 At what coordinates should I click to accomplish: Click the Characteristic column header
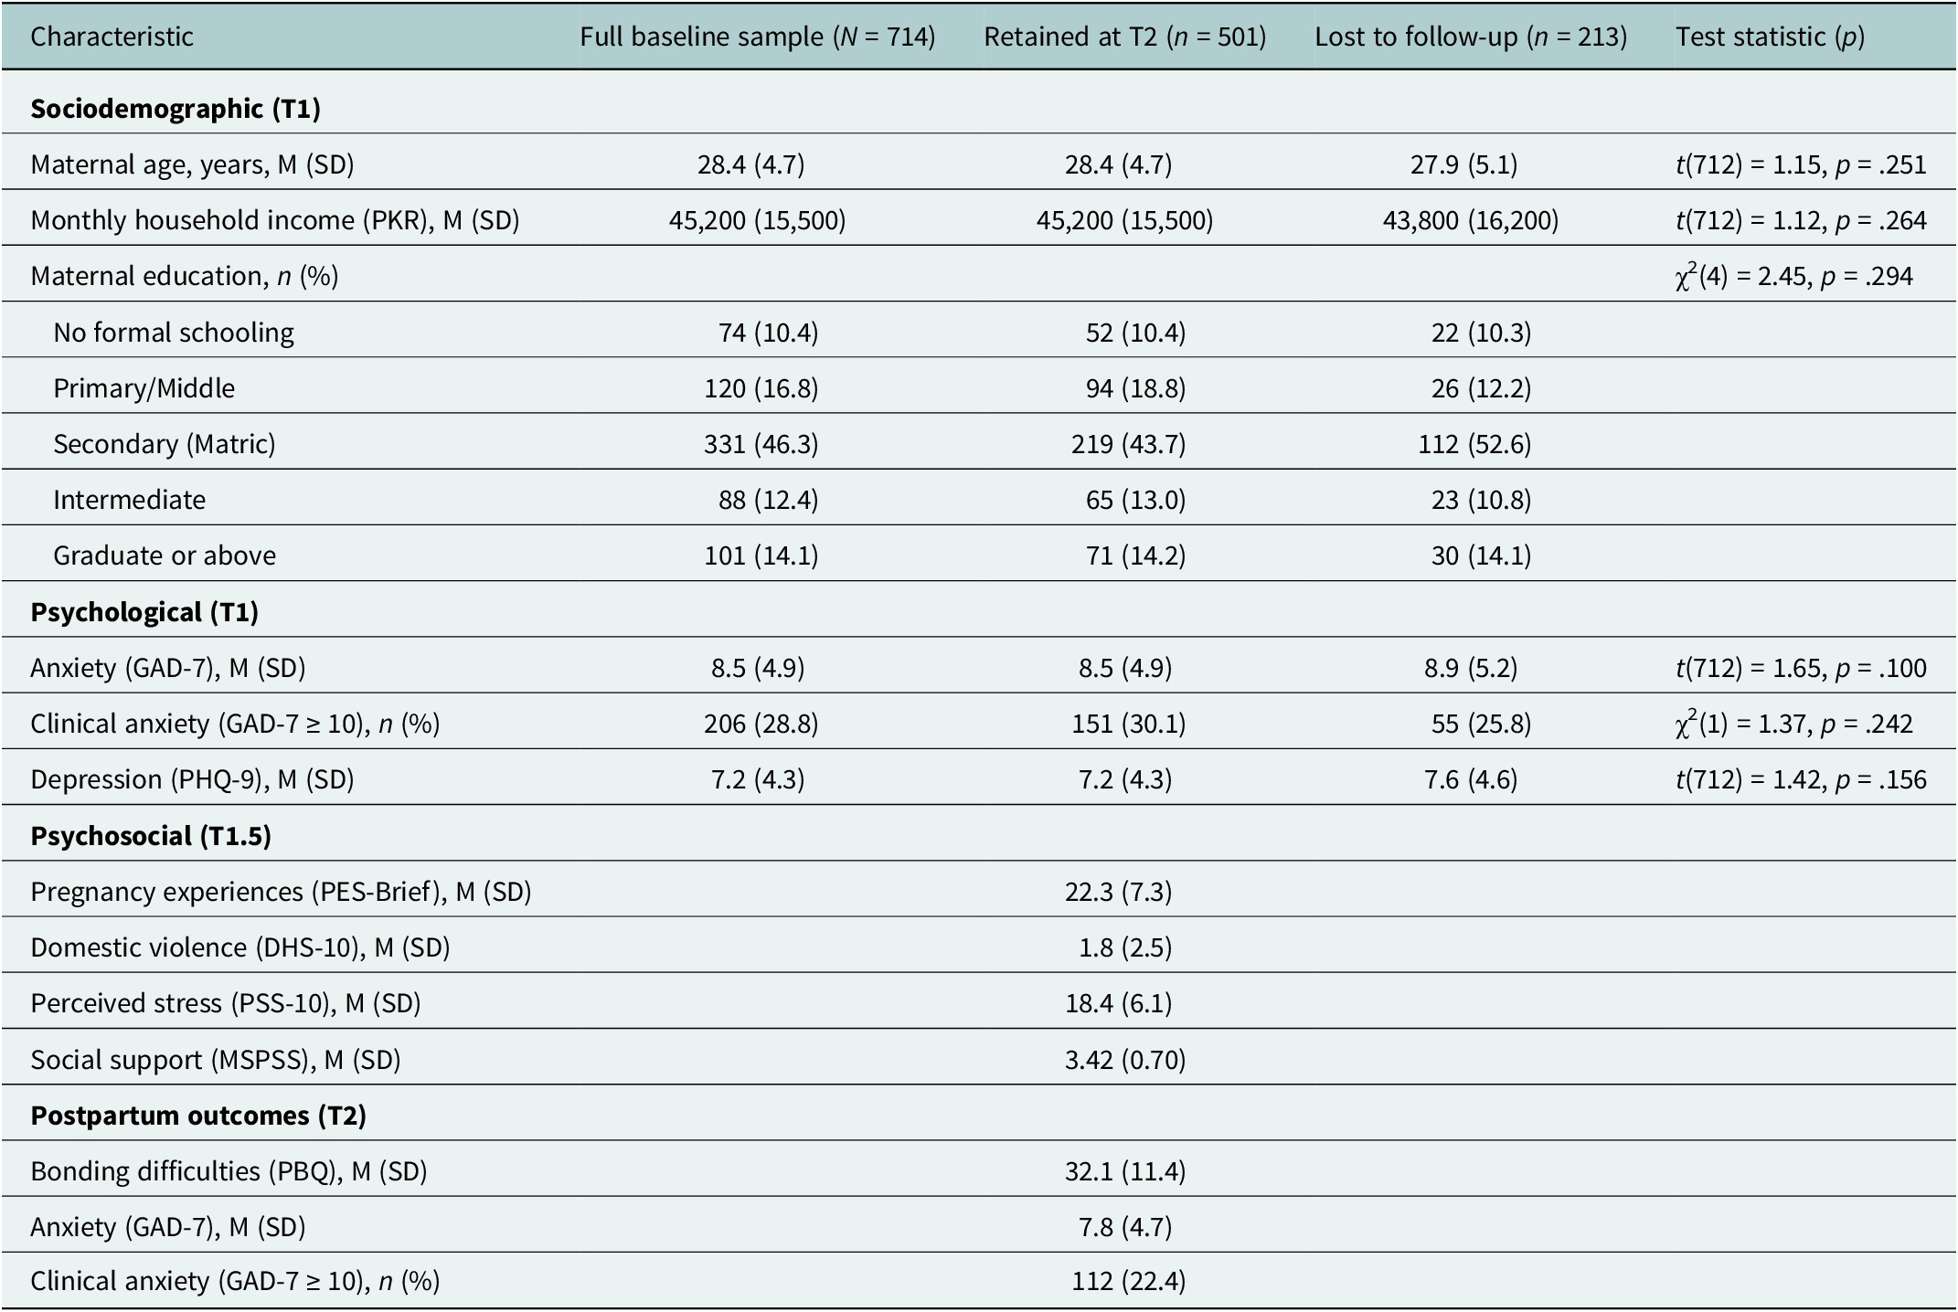112,37
